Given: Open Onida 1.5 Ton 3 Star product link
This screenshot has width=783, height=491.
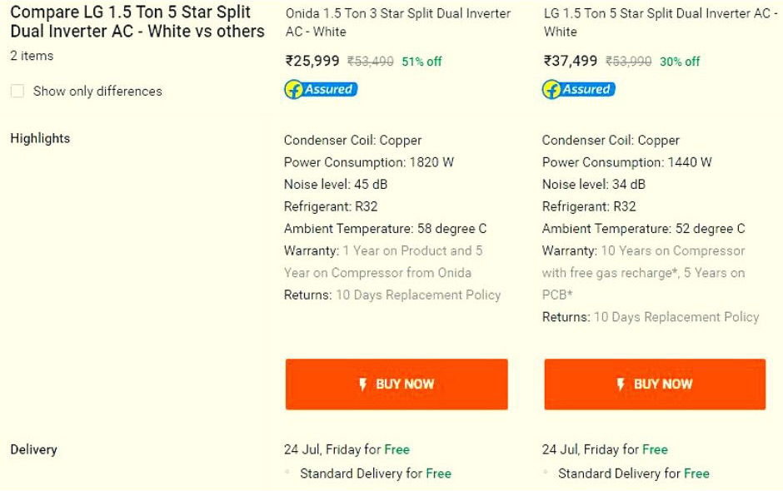Looking at the screenshot, I should 398,22.
